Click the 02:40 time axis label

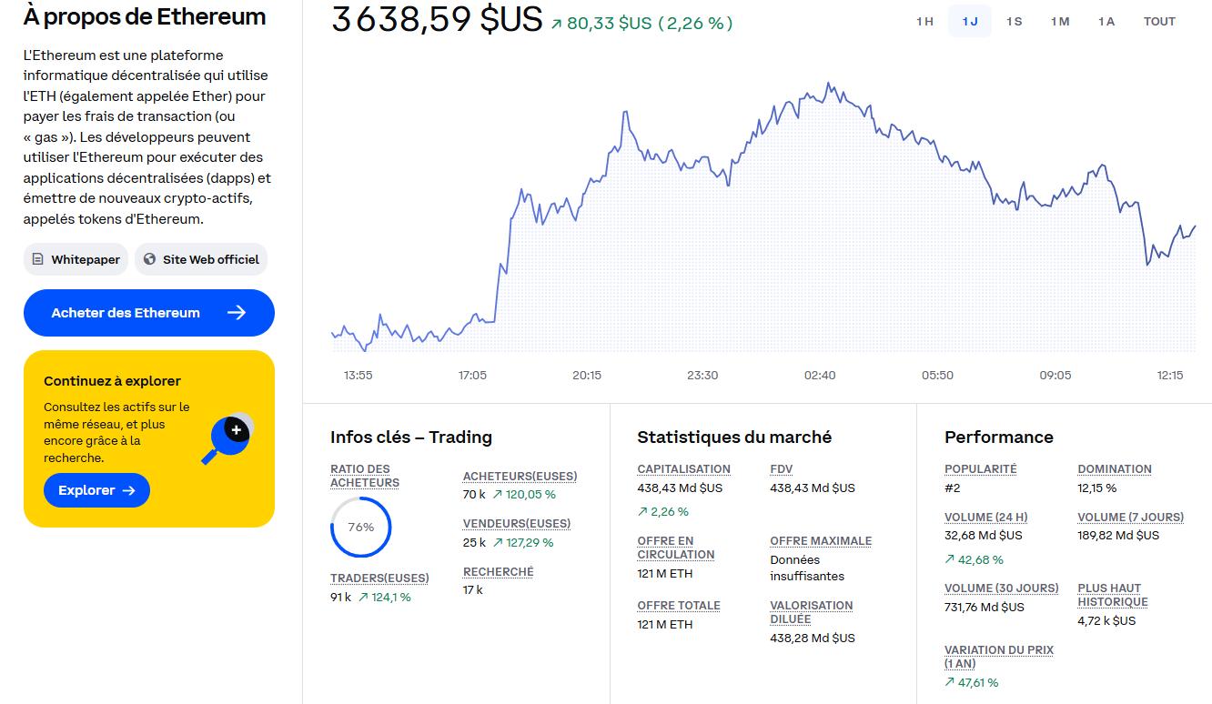tap(820, 375)
